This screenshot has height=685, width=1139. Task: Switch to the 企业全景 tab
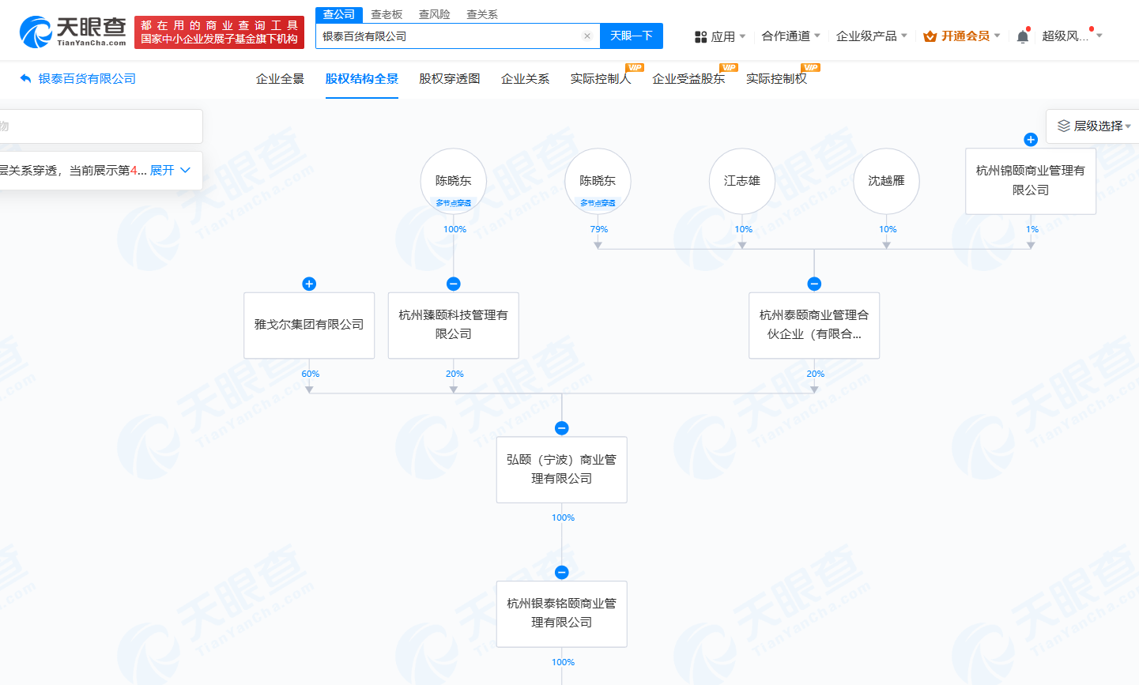pyautogui.click(x=280, y=79)
